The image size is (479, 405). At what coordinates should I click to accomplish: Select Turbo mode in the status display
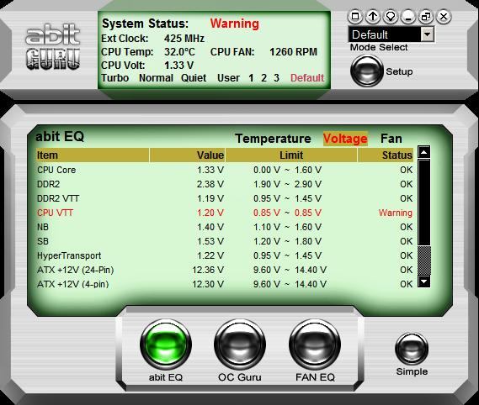(x=114, y=78)
